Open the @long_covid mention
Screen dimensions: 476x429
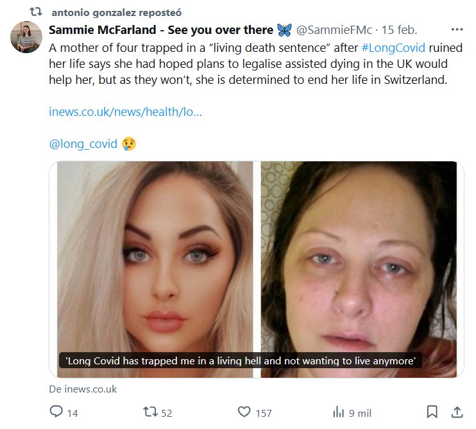pos(83,143)
